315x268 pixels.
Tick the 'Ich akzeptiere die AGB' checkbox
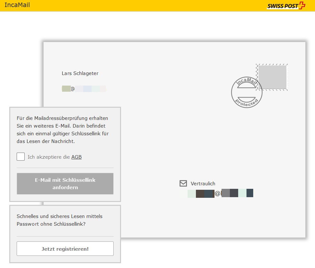tap(21, 156)
